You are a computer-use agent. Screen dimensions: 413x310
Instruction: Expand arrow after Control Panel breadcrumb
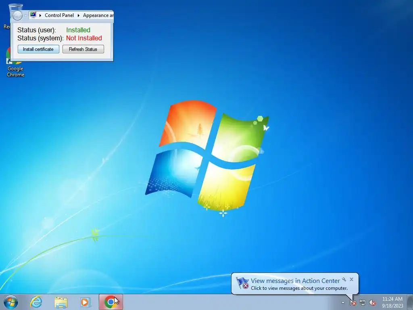(x=79, y=15)
